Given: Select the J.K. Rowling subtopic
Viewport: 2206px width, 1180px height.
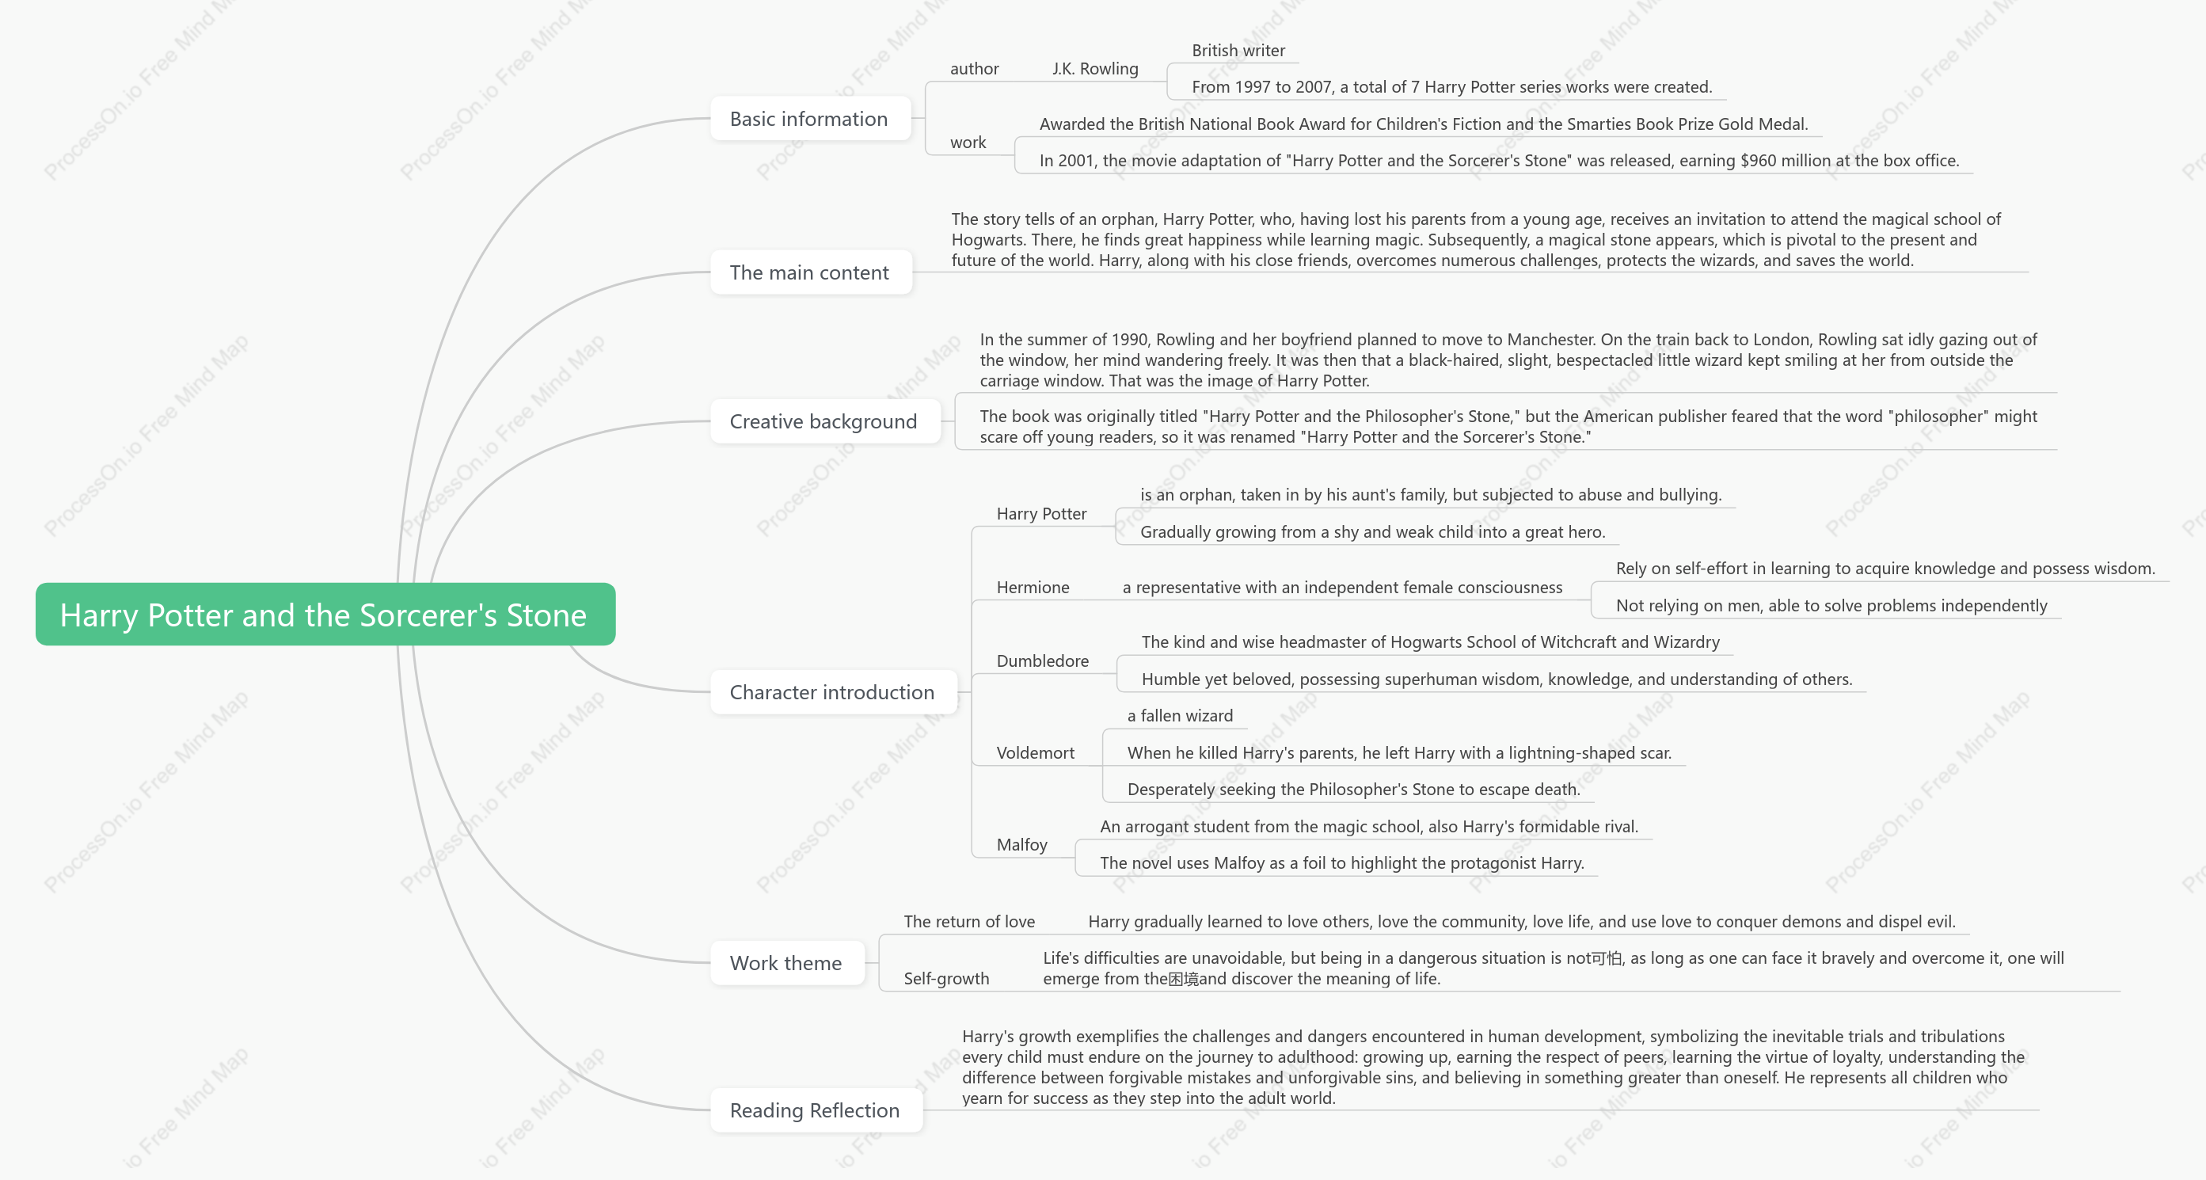Looking at the screenshot, I should tap(1095, 69).
